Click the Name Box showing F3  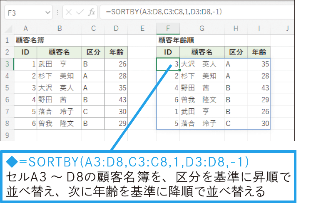28,12
